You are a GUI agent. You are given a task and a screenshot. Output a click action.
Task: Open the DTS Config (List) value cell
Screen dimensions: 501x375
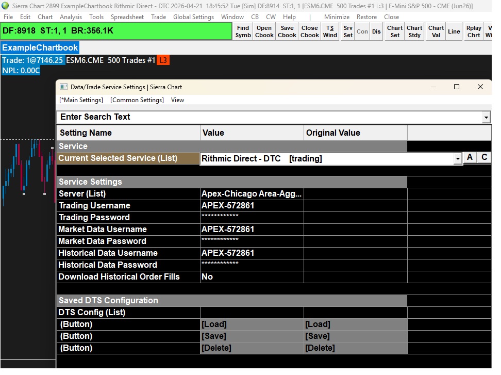(252, 313)
